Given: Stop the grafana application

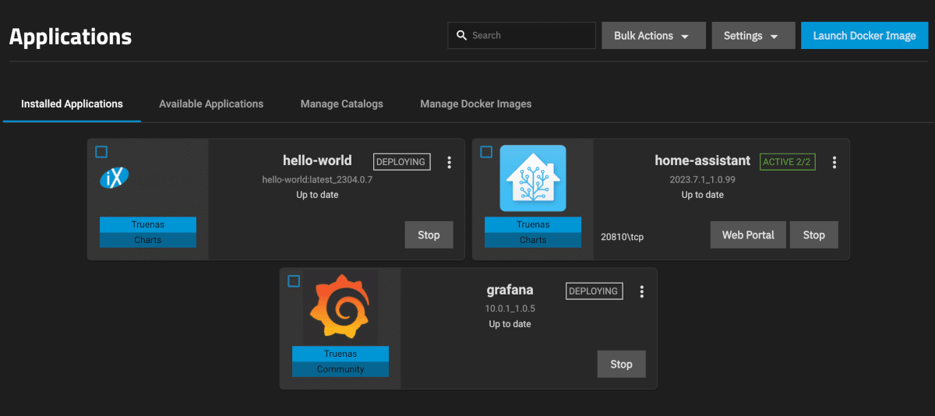Looking at the screenshot, I should click(621, 364).
